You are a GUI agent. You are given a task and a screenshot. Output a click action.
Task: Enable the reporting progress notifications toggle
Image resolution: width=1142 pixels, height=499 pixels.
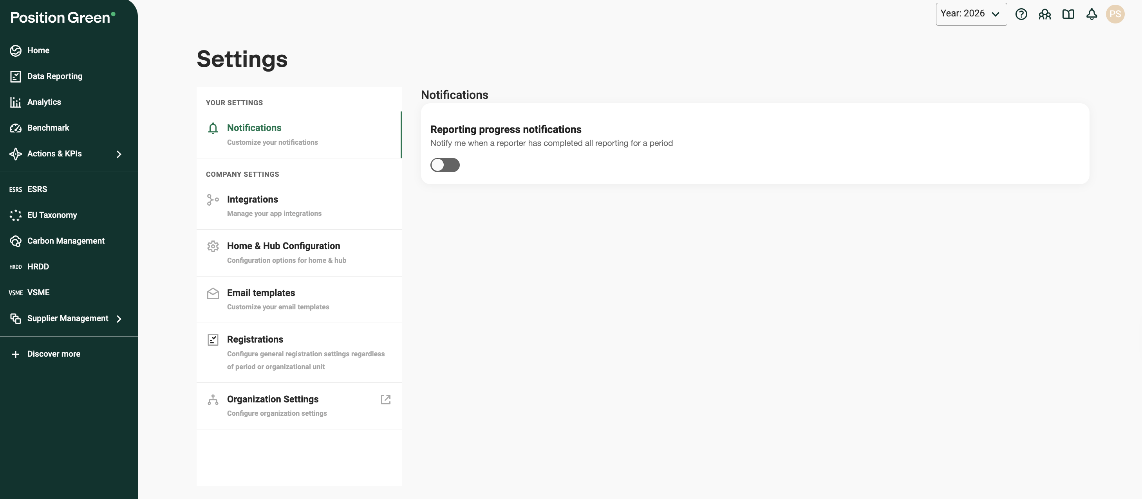(445, 165)
